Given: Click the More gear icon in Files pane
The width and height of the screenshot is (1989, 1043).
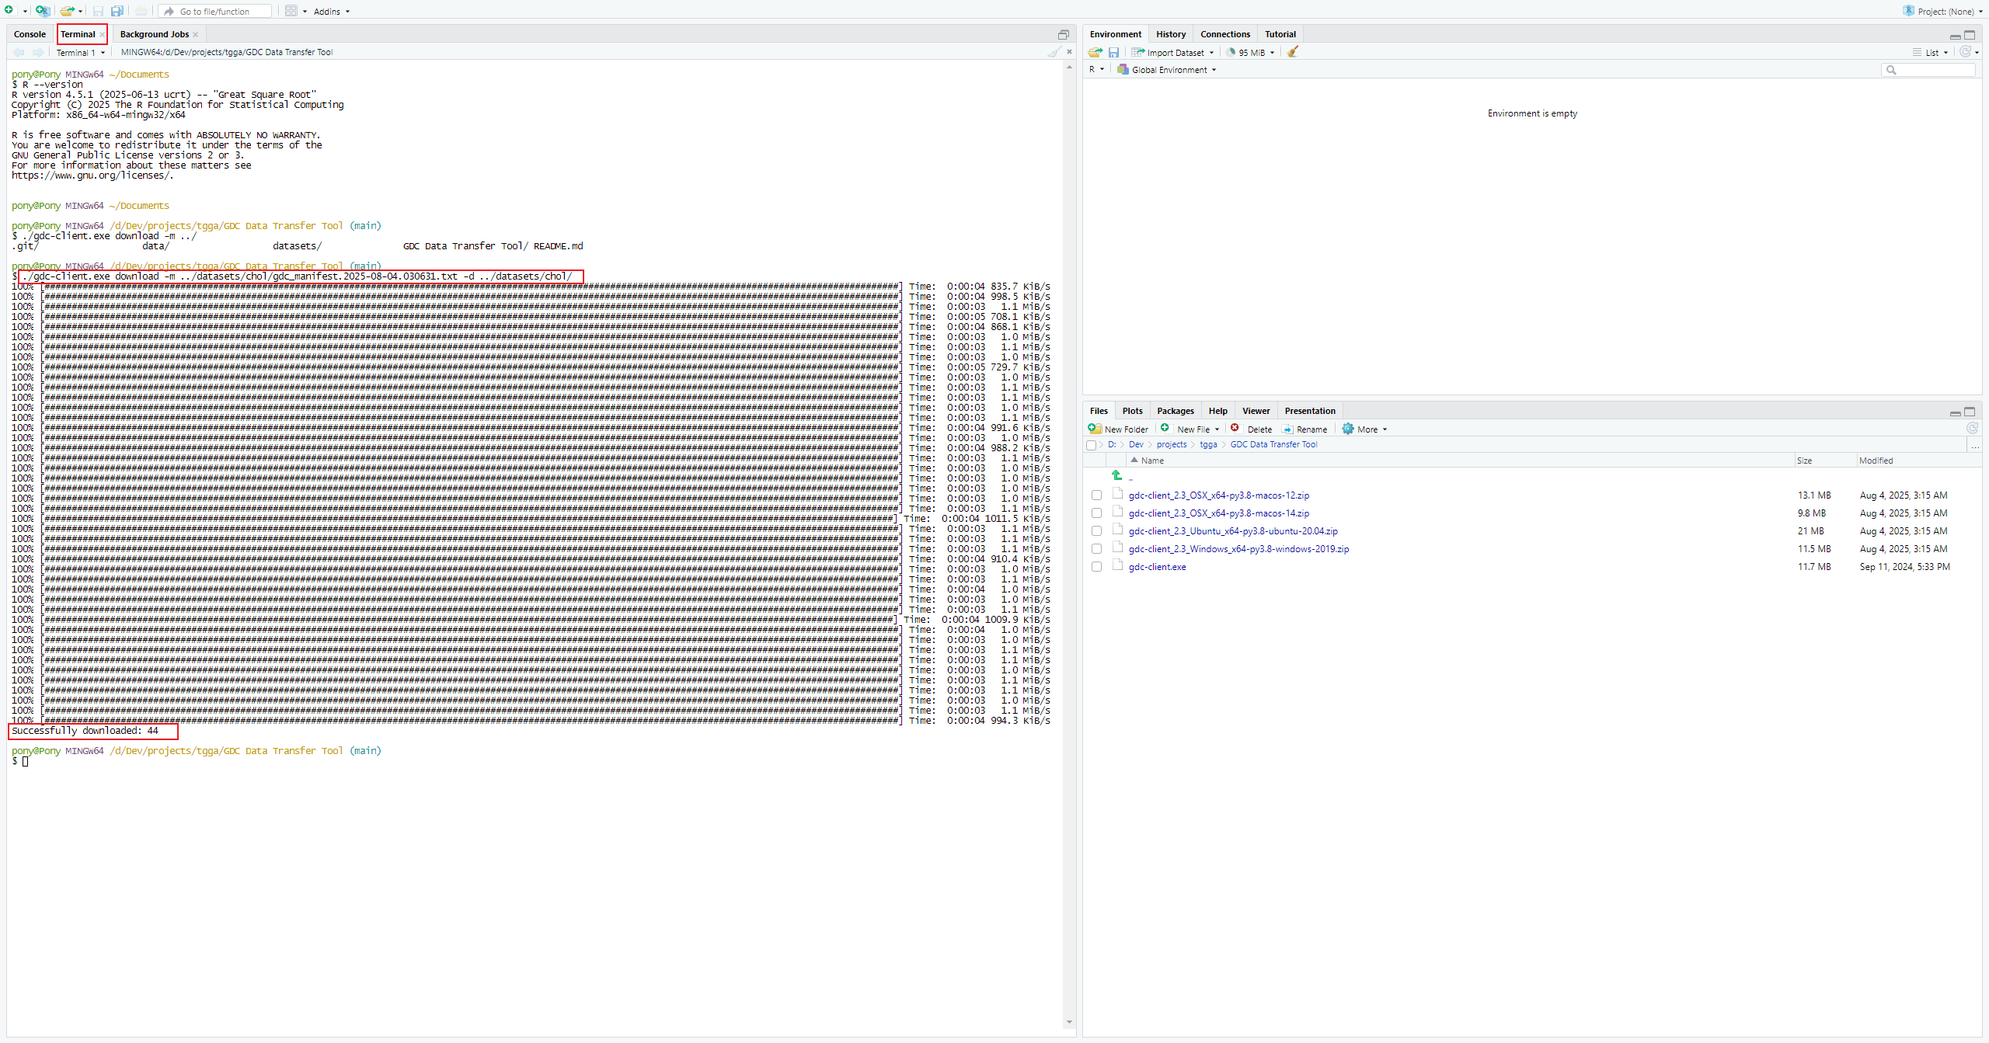Looking at the screenshot, I should [x=1348, y=429].
